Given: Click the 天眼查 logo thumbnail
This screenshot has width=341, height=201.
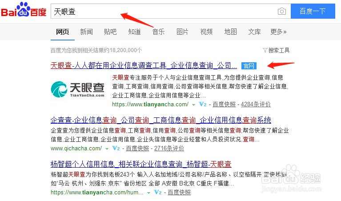Looking at the screenshot, I should click(78, 89).
